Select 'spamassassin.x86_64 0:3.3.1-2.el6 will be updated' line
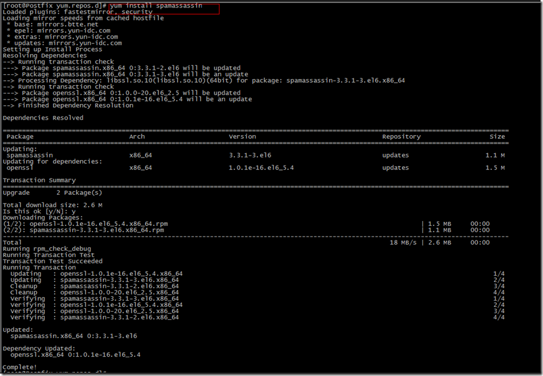Image resolution: width=543 pixels, height=376 pixels. (x=122, y=68)
